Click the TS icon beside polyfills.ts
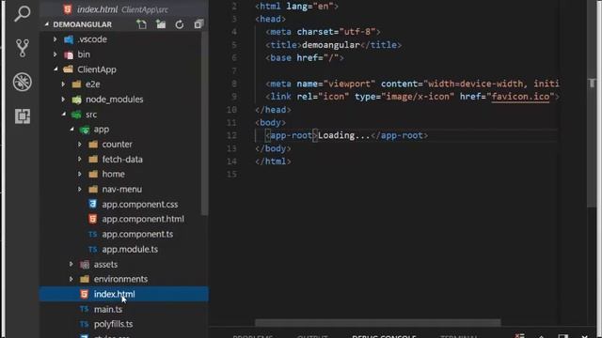The image size is (602, 338). 84,324
